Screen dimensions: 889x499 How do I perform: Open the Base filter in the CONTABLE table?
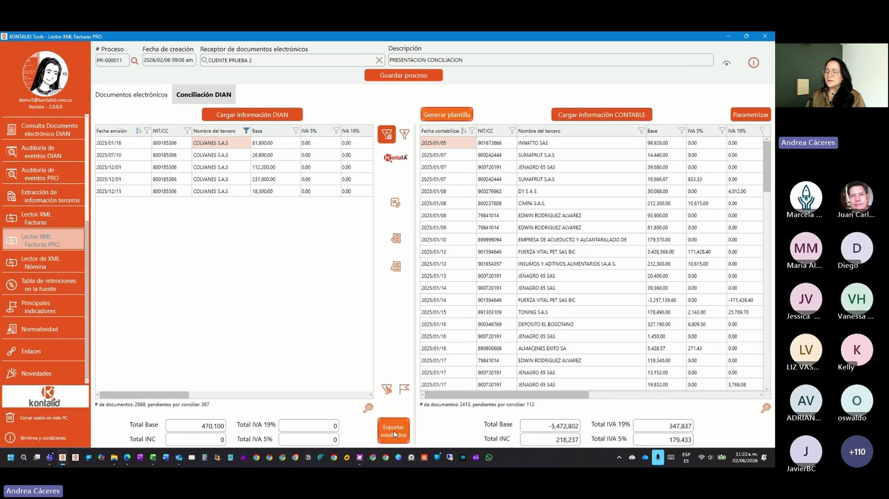click(x=682, y=131)
